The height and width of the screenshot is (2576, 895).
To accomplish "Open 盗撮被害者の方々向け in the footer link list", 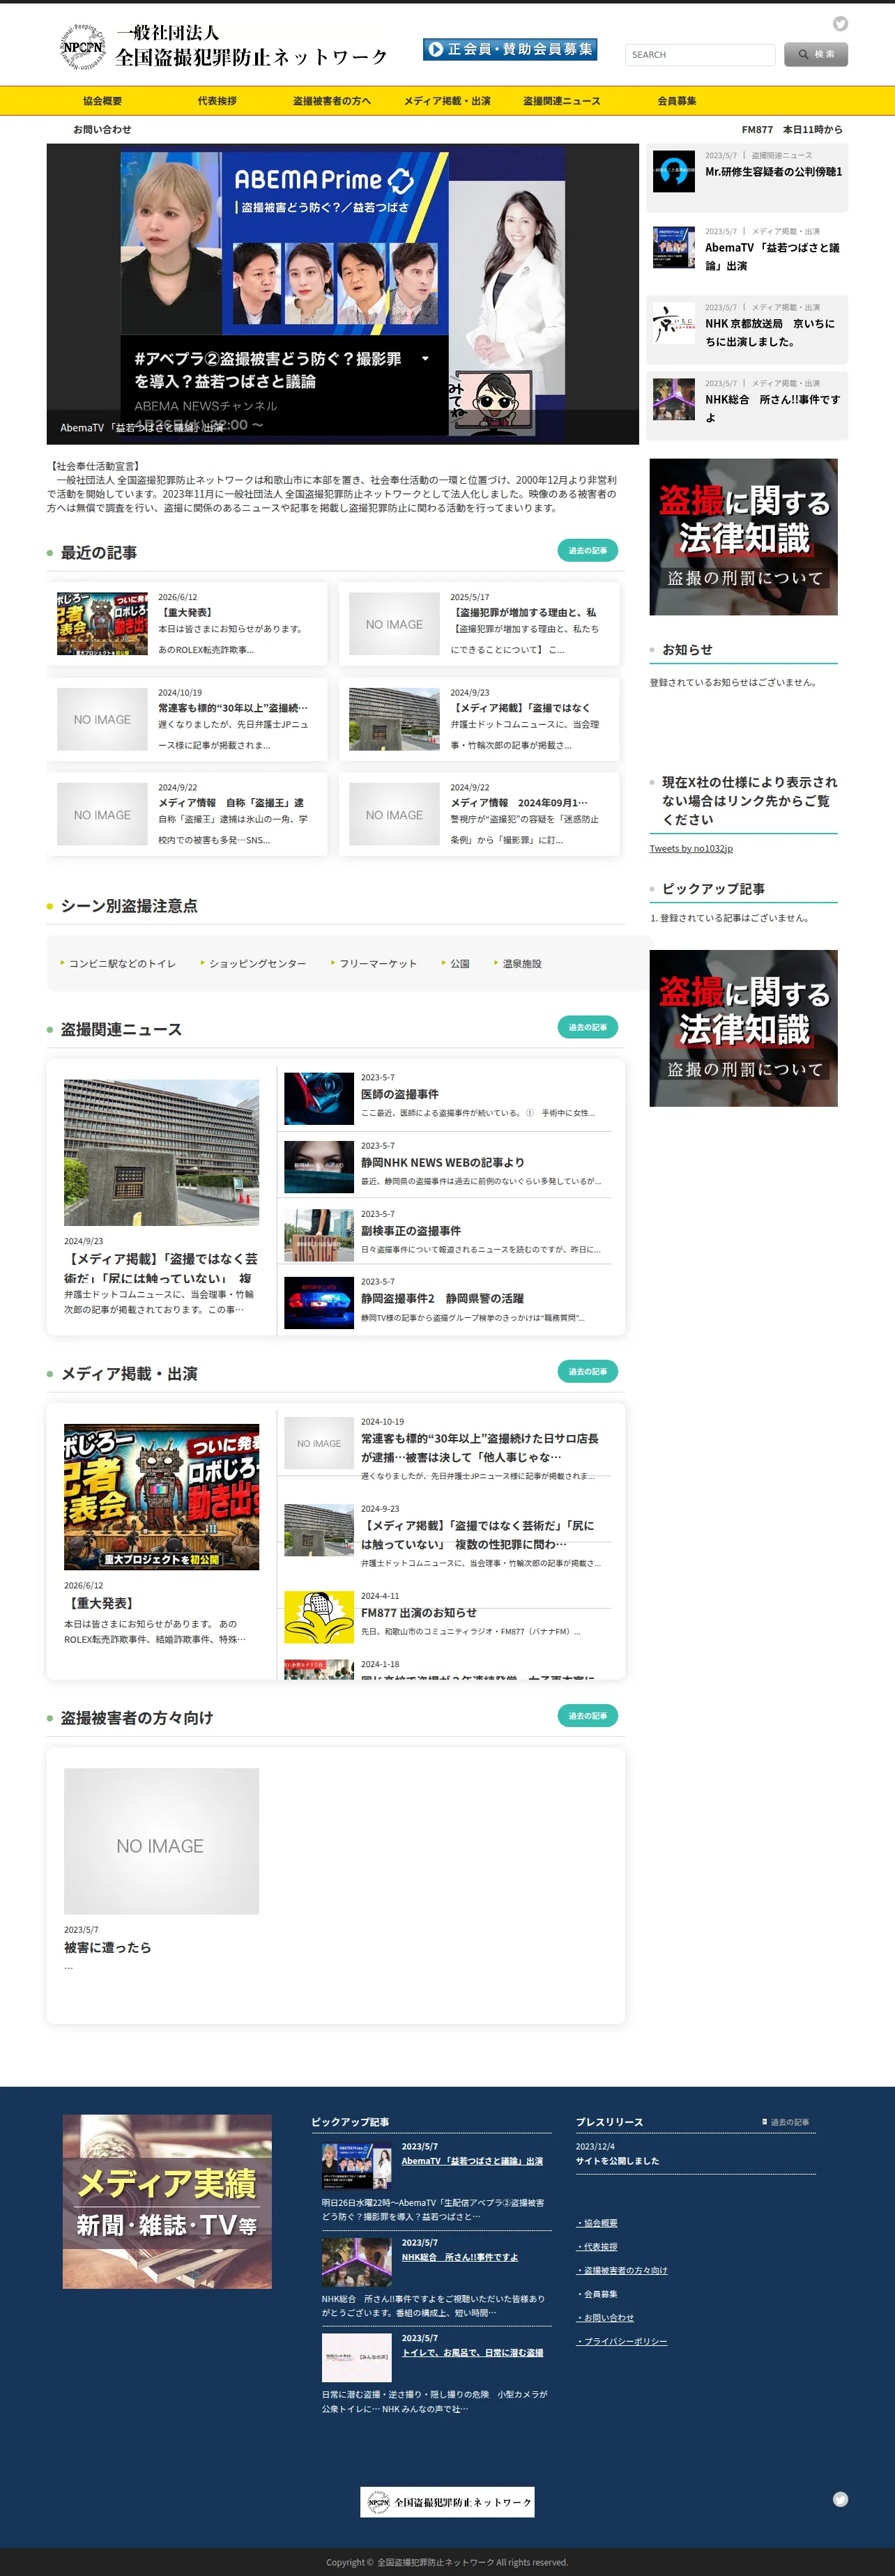I will tap(622, 2270).
